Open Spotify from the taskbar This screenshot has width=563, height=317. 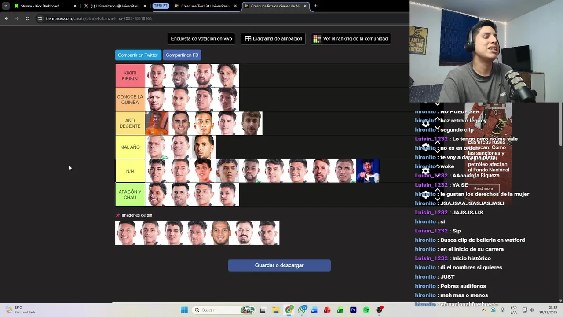pos(366,310)
